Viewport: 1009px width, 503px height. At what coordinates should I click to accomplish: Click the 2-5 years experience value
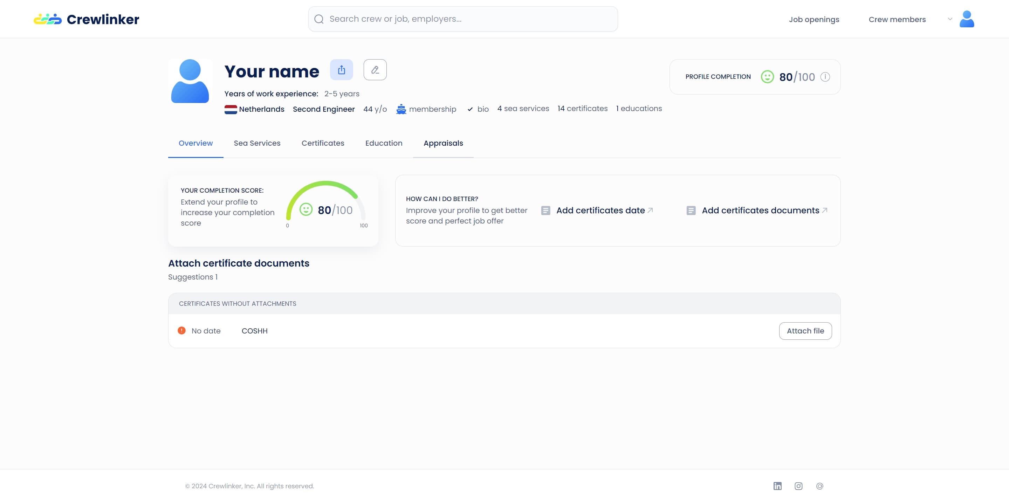[342, 94]
